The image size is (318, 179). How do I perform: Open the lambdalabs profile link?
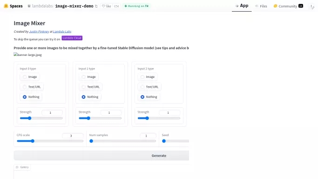pyautogui.click(x=42, y=6)
